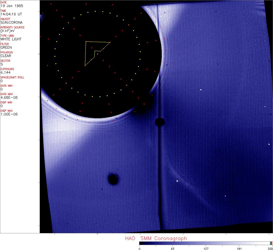Image resolution: width=273 pixels, height=250 pixels.
Task: Select the (K+F)*V intensity source value
Action: click(x=8, y=31)
